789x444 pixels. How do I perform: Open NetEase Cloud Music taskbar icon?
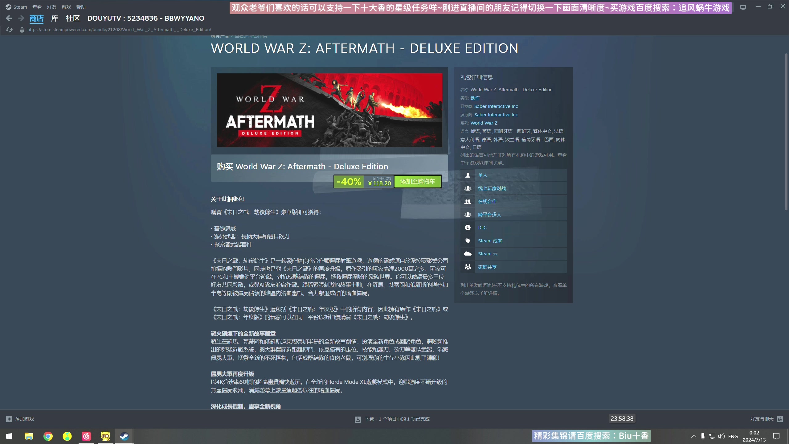[86, 436]
